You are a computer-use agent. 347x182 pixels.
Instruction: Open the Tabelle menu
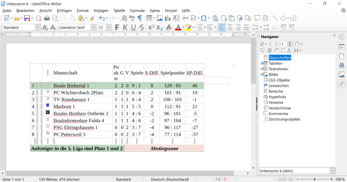(119, 10)
